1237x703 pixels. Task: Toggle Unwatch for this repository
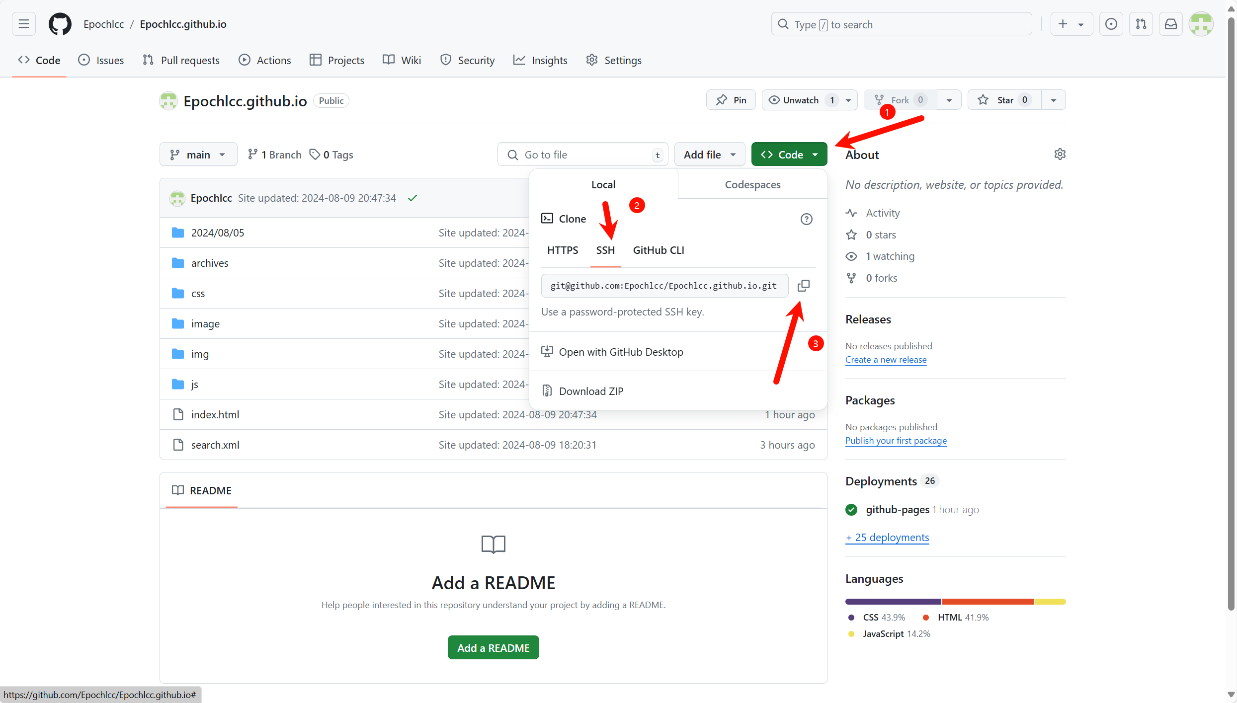(x=801, y=100)
